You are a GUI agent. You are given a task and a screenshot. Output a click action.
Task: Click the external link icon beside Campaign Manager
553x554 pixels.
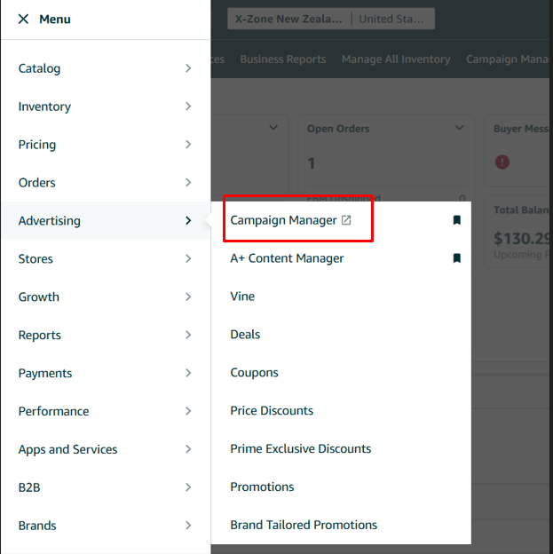tap(346, 220)
